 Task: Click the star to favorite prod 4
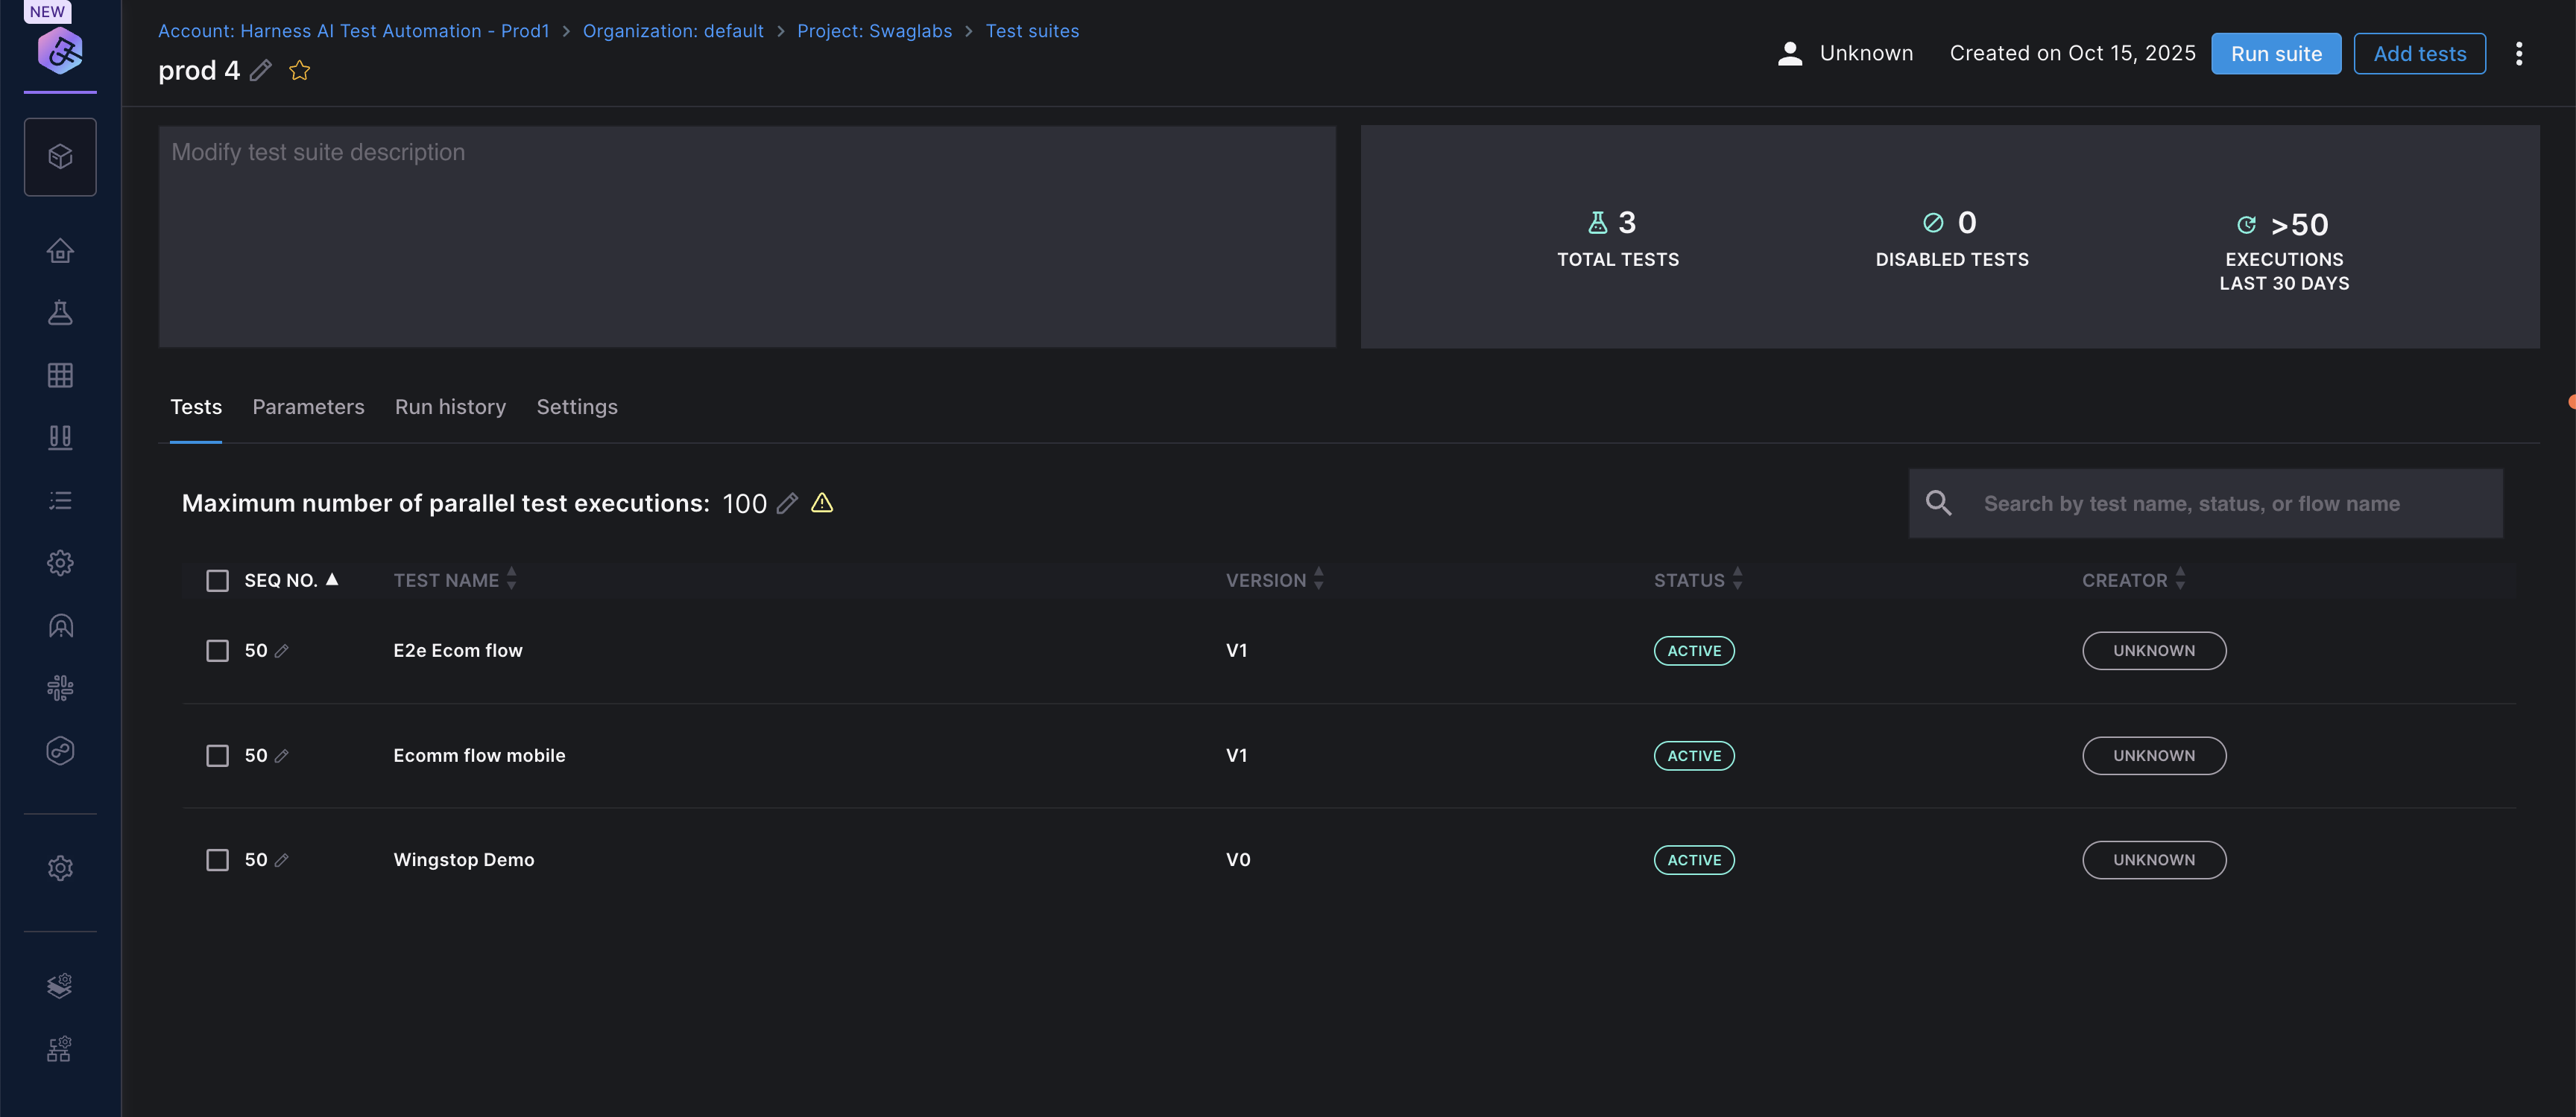299,70
